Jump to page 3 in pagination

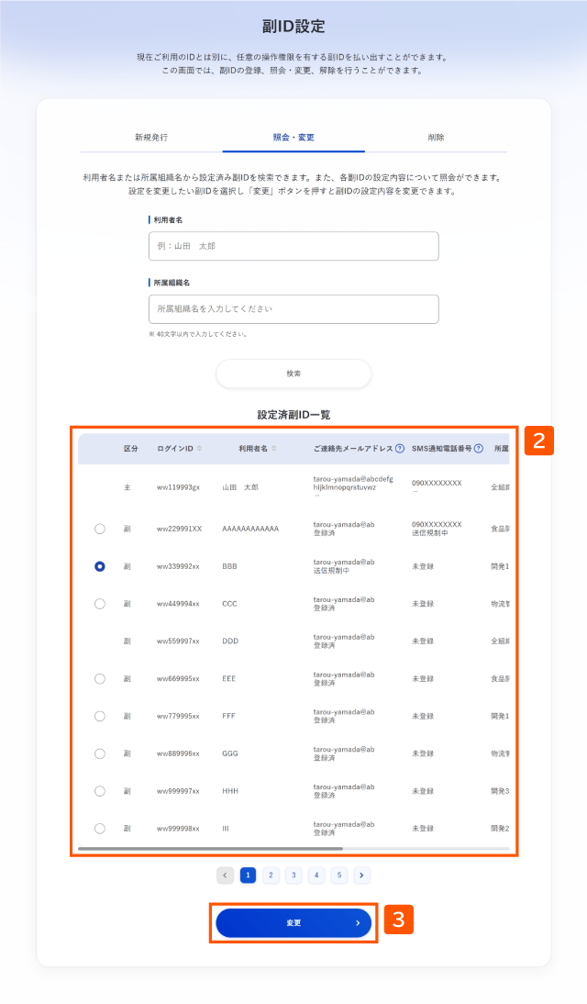click(x=293, y=876)
